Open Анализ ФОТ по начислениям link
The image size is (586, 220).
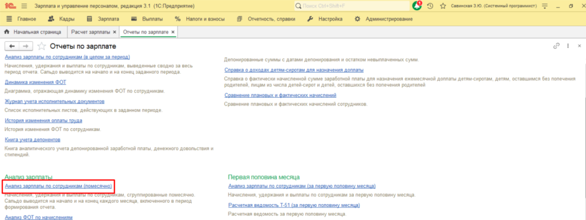pyautogui.click(x=38, y=217)
